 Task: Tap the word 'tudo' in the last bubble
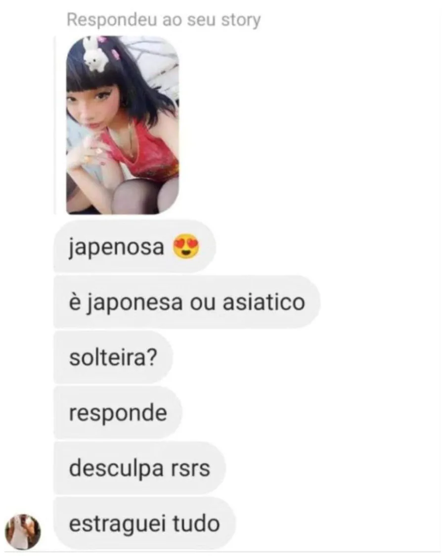click(x=196, y=523)
